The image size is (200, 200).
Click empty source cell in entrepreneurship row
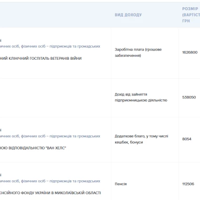pos(55,98)
